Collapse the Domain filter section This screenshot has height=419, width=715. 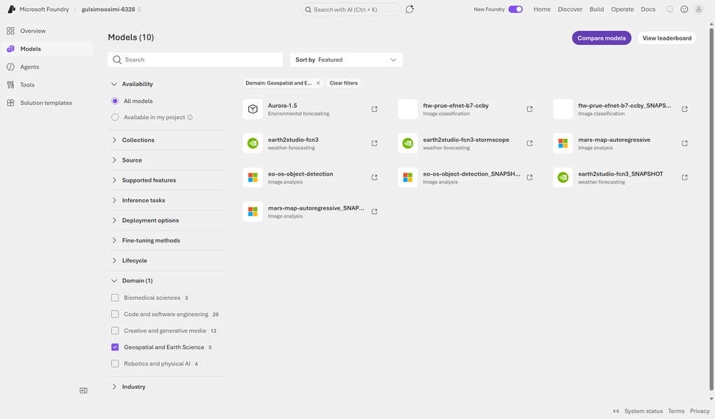point(166,281)
